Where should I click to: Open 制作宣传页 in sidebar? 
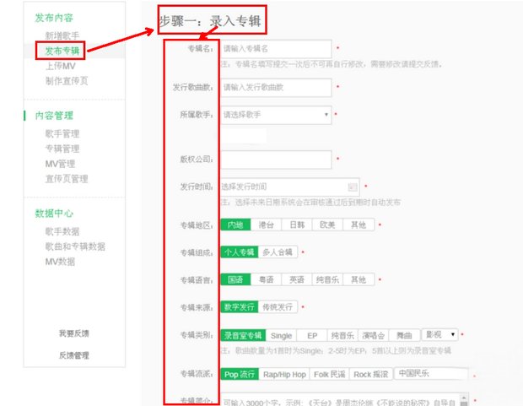pyautogui.click(x=67, y=81)
